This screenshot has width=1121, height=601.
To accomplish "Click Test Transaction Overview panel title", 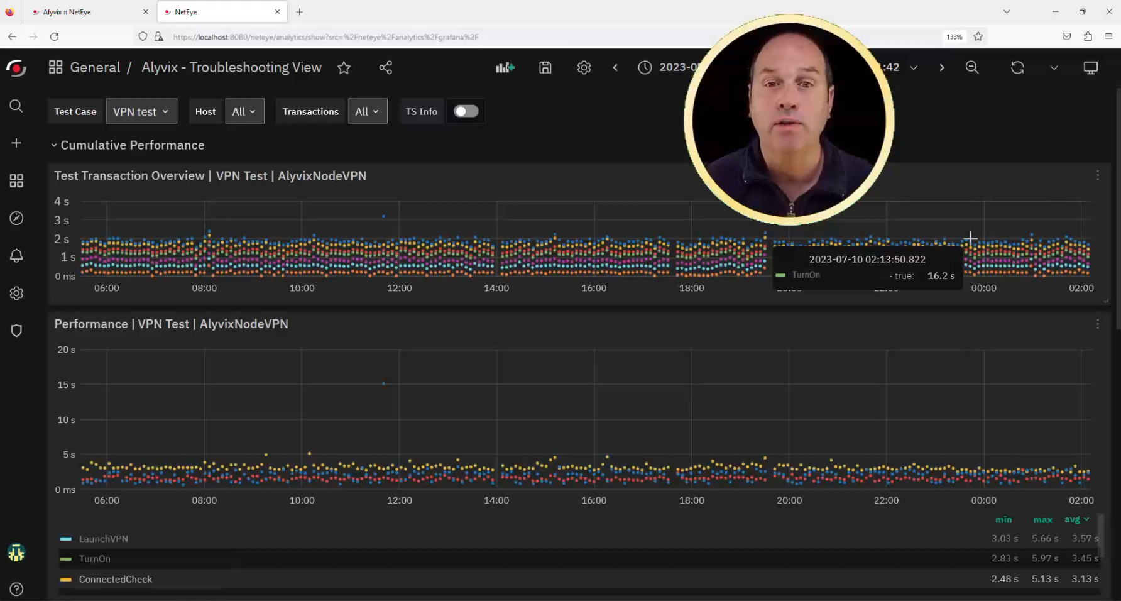I will pyautogui.click(x=210, y=176).
